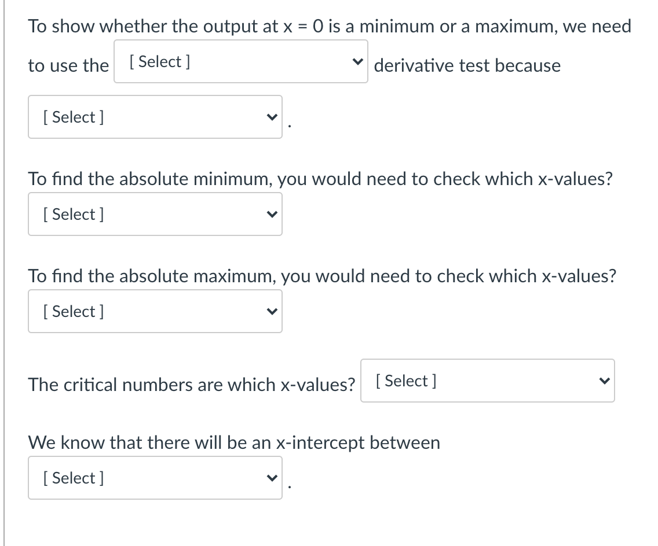Click the chevron in the absolute maximum dropdown
Image resolution: width=658 pixels, height=546 pixels.
click(272, 311)
